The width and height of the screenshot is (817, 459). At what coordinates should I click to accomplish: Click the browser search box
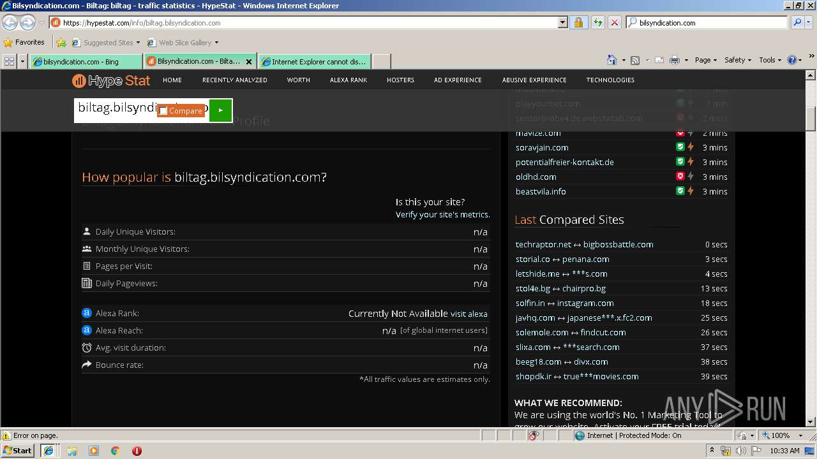pos(707,22)
